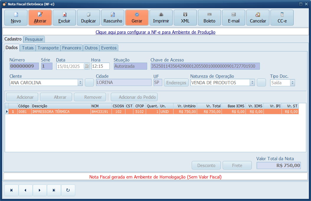Duplicate the invoice with Duplicar
Image resolution: width=311 pixels, height=201 pixels.
point(89,18)
